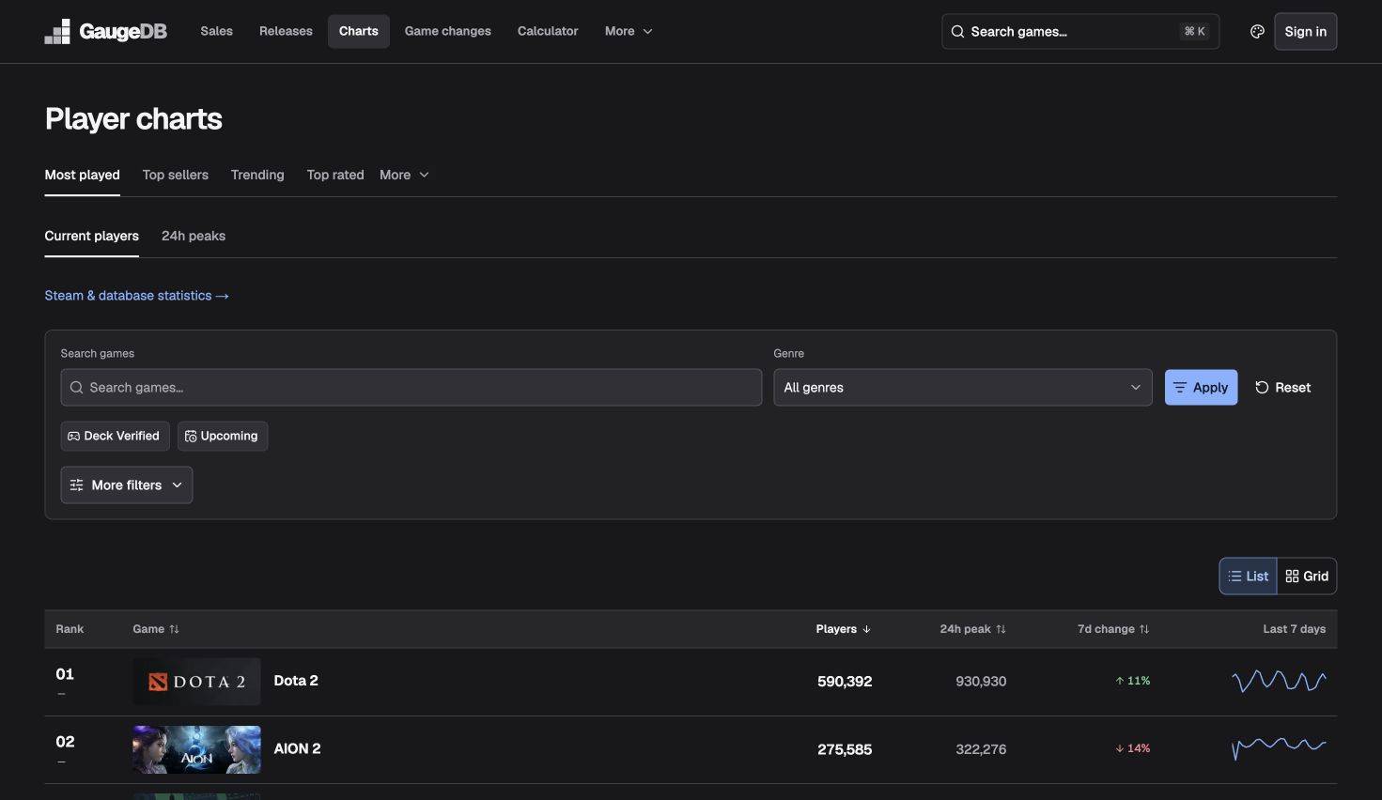The height and width of the screenshot is (800, 1382).
Task: Switch to Top rated tab
Action: pyautogui.click(x=335, y=175)
